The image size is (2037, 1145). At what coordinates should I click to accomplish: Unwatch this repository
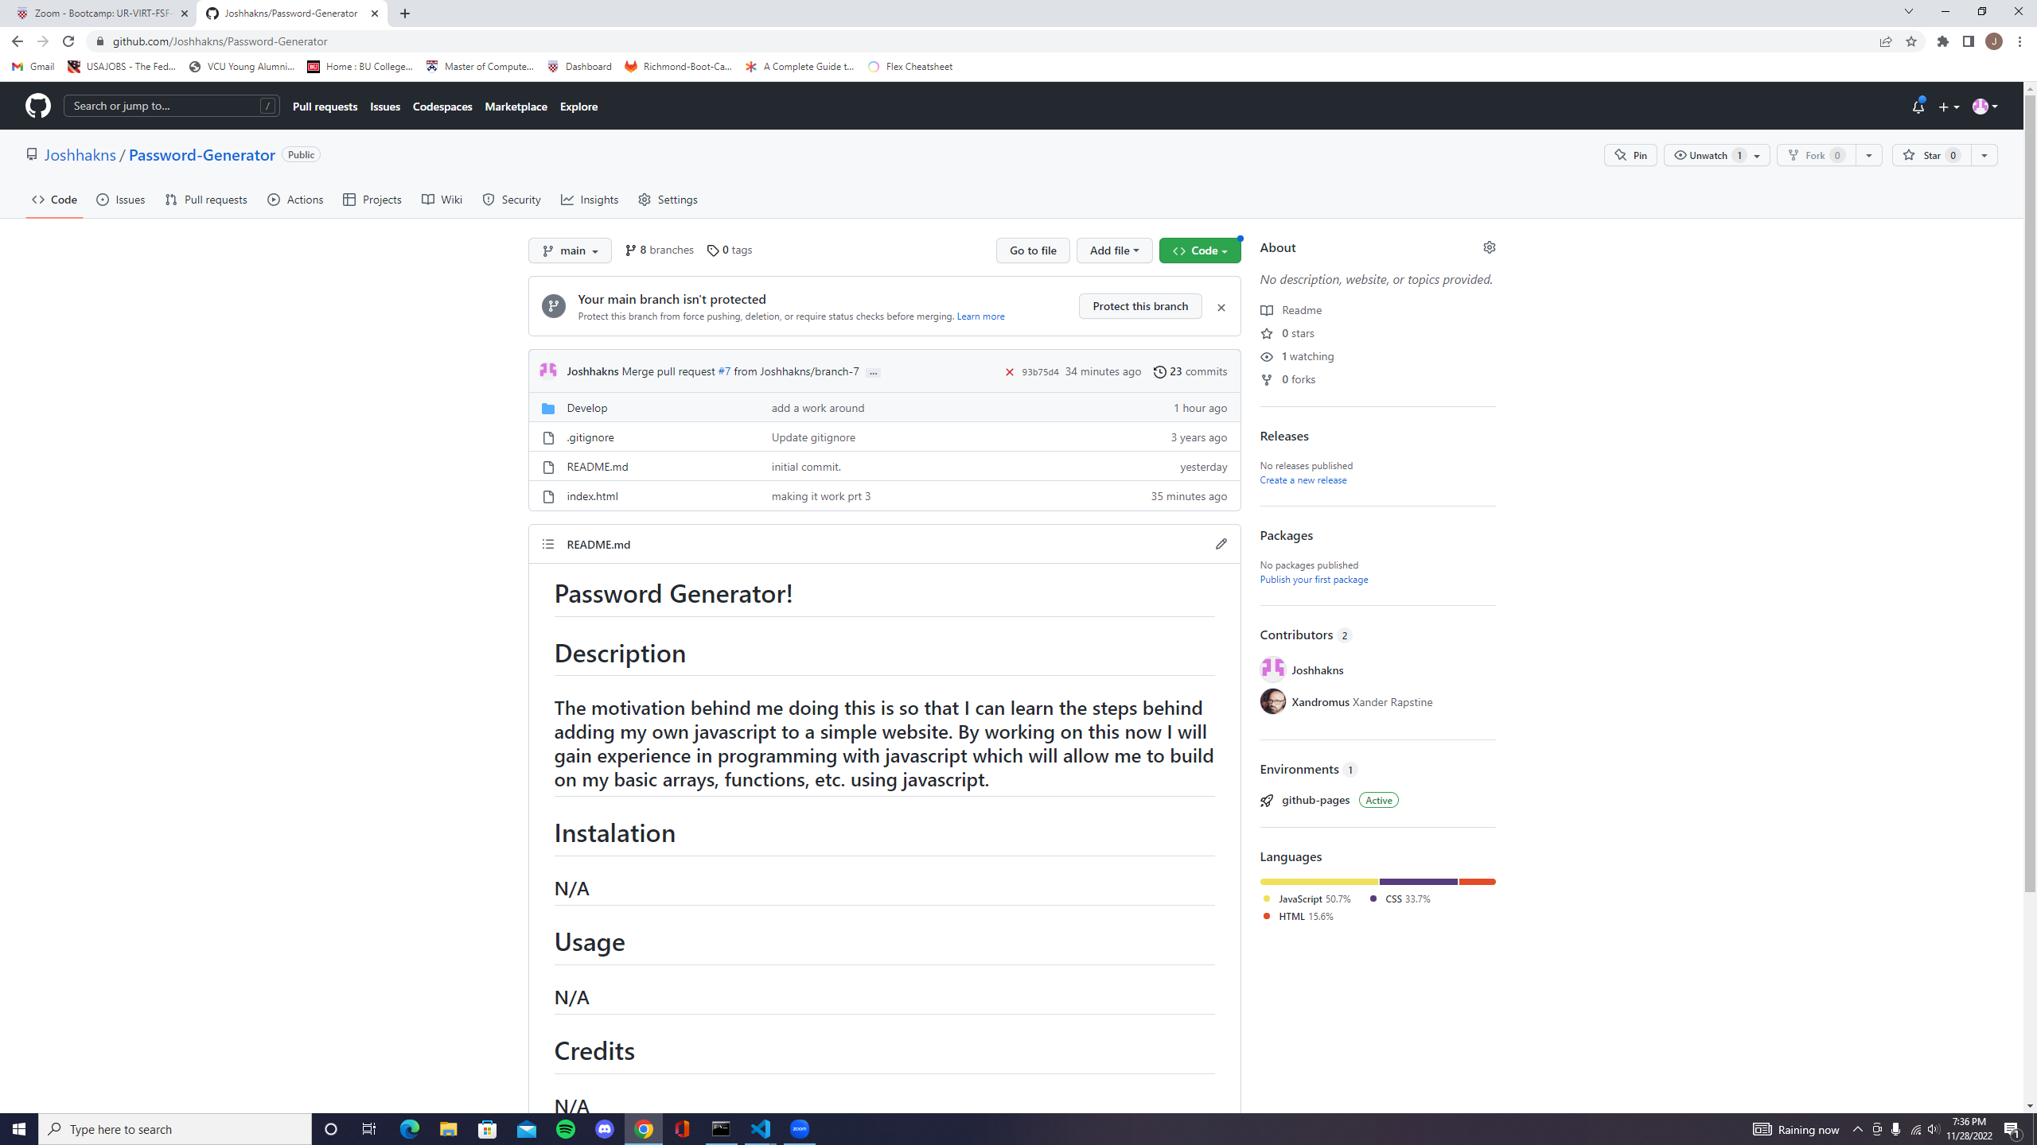tap(1709, 155)
